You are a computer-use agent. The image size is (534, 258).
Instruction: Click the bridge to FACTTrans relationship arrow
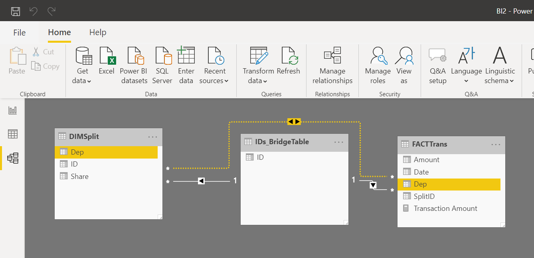tap(373, 185)
